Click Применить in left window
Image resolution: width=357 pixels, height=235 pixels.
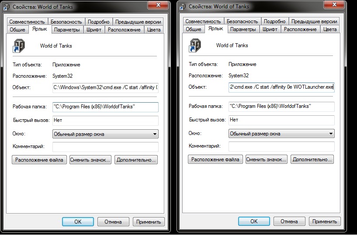[x=149, y=221]
